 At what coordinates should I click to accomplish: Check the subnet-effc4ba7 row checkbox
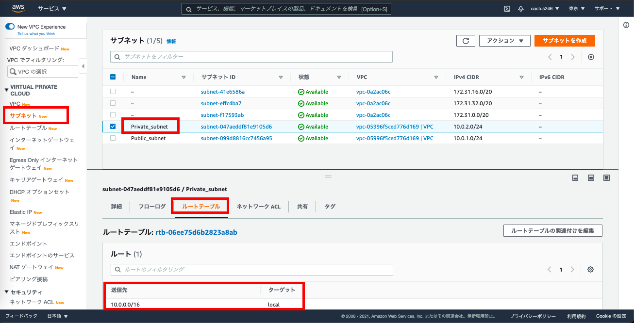113,103
